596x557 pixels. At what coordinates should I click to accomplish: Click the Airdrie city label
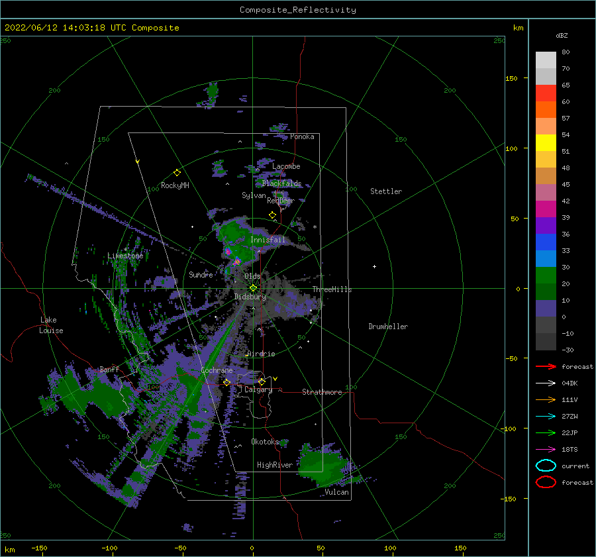click(261, 354)
